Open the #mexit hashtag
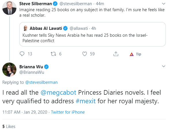169x132 pixels. click(86, 101)
